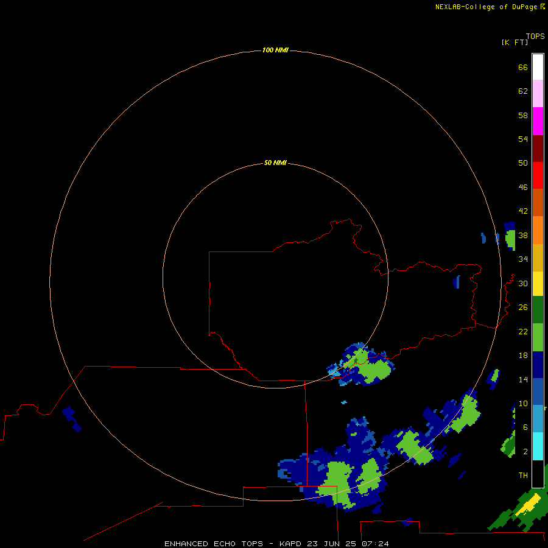Click the 22 legend value label
The width and height of the screenshot is (548, 548).
pos(523,331)
